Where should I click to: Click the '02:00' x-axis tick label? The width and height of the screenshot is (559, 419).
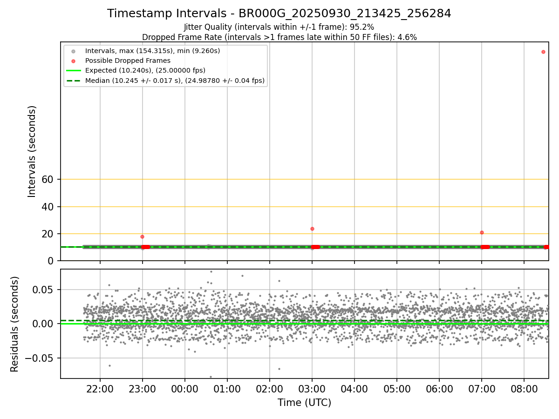click(x=269, y=389)
